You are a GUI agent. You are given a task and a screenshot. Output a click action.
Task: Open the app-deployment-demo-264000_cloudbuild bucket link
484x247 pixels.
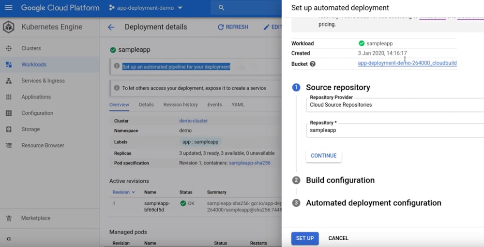[407, 63]
